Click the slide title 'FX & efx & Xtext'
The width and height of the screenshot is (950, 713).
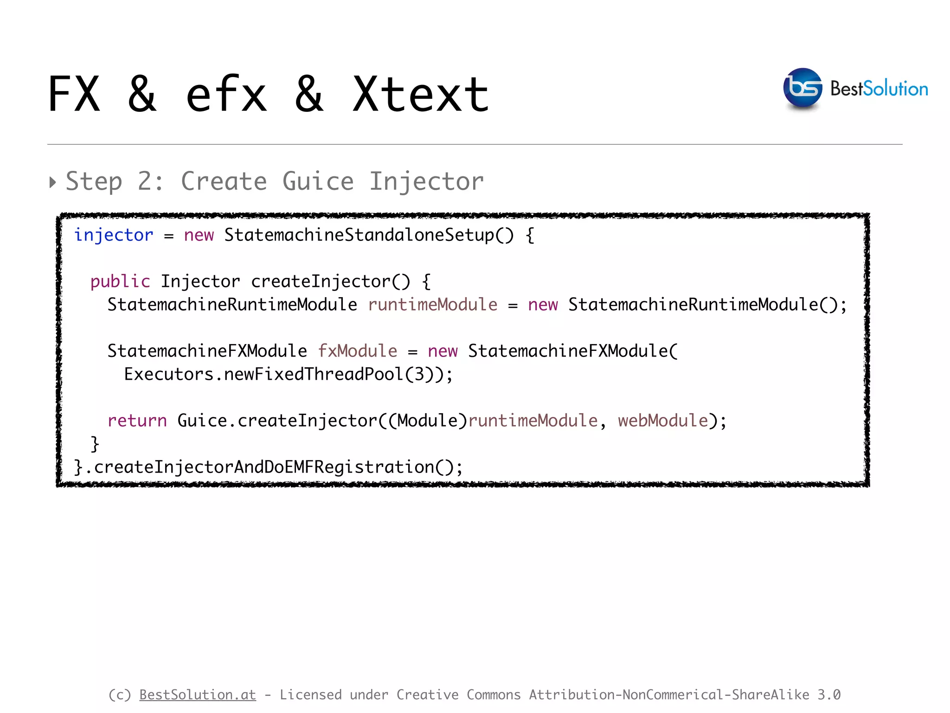pyautogui.click(x=268, y=94)
